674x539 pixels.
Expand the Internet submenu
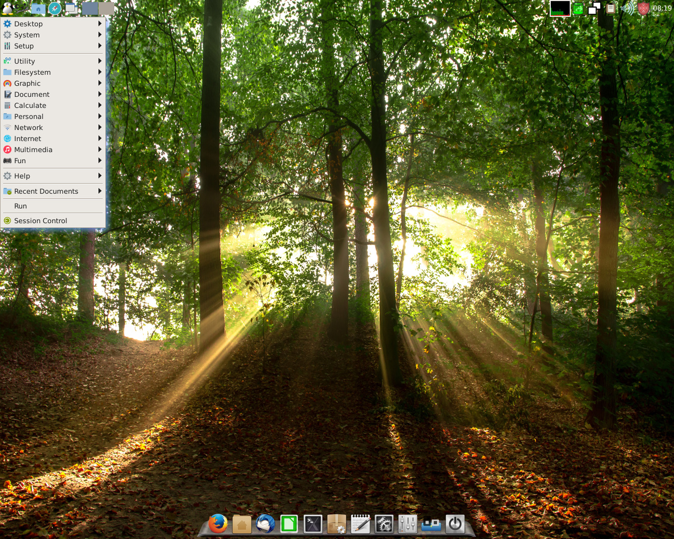[53, 139]
